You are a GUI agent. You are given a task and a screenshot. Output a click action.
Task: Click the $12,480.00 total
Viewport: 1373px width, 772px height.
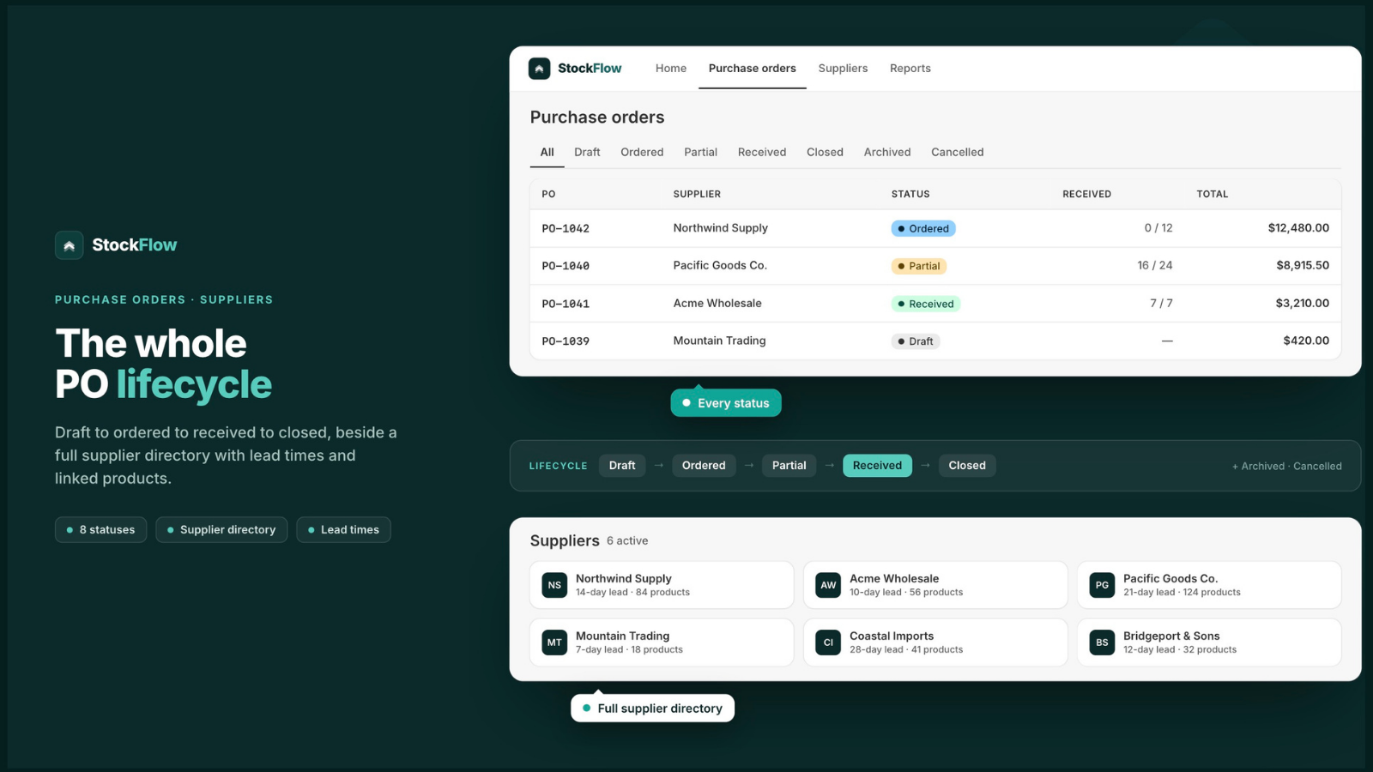pyautogui.click(x=1298, y=228)
